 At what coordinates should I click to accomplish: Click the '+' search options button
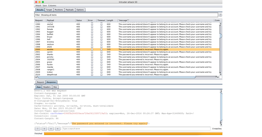pos(51,129)
